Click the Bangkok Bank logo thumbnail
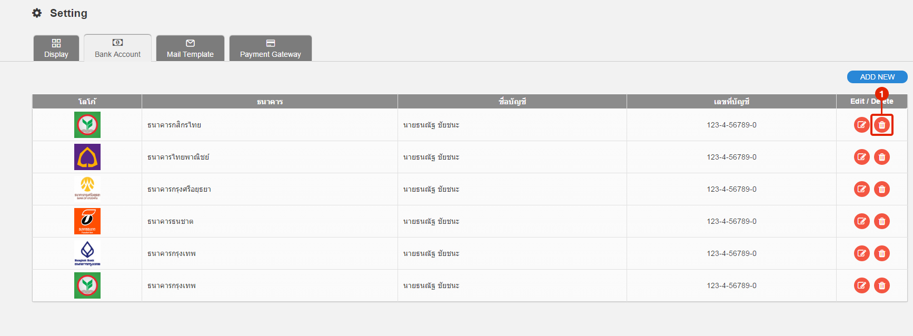This screenshot has height=336, width=913. tap(87, 253)
